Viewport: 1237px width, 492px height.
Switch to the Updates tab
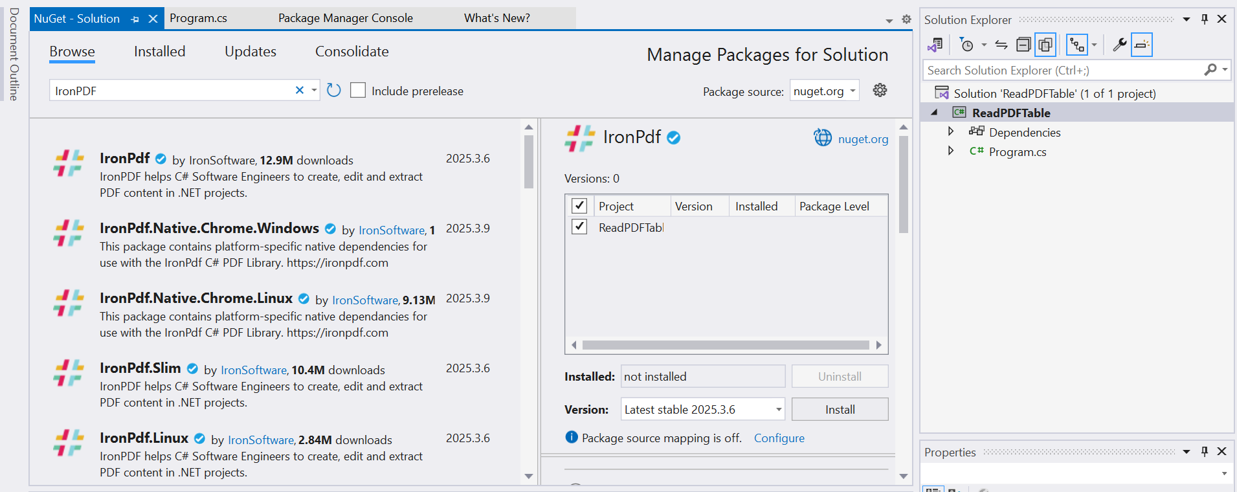251,51
